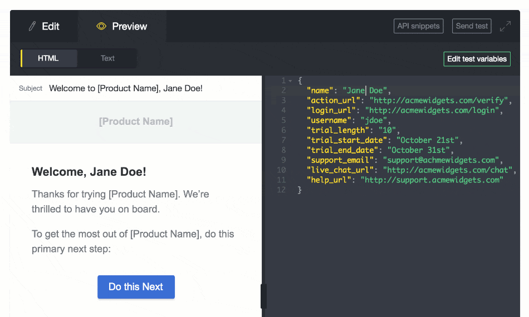Click the eye icon beside Preview

(101, 26)
